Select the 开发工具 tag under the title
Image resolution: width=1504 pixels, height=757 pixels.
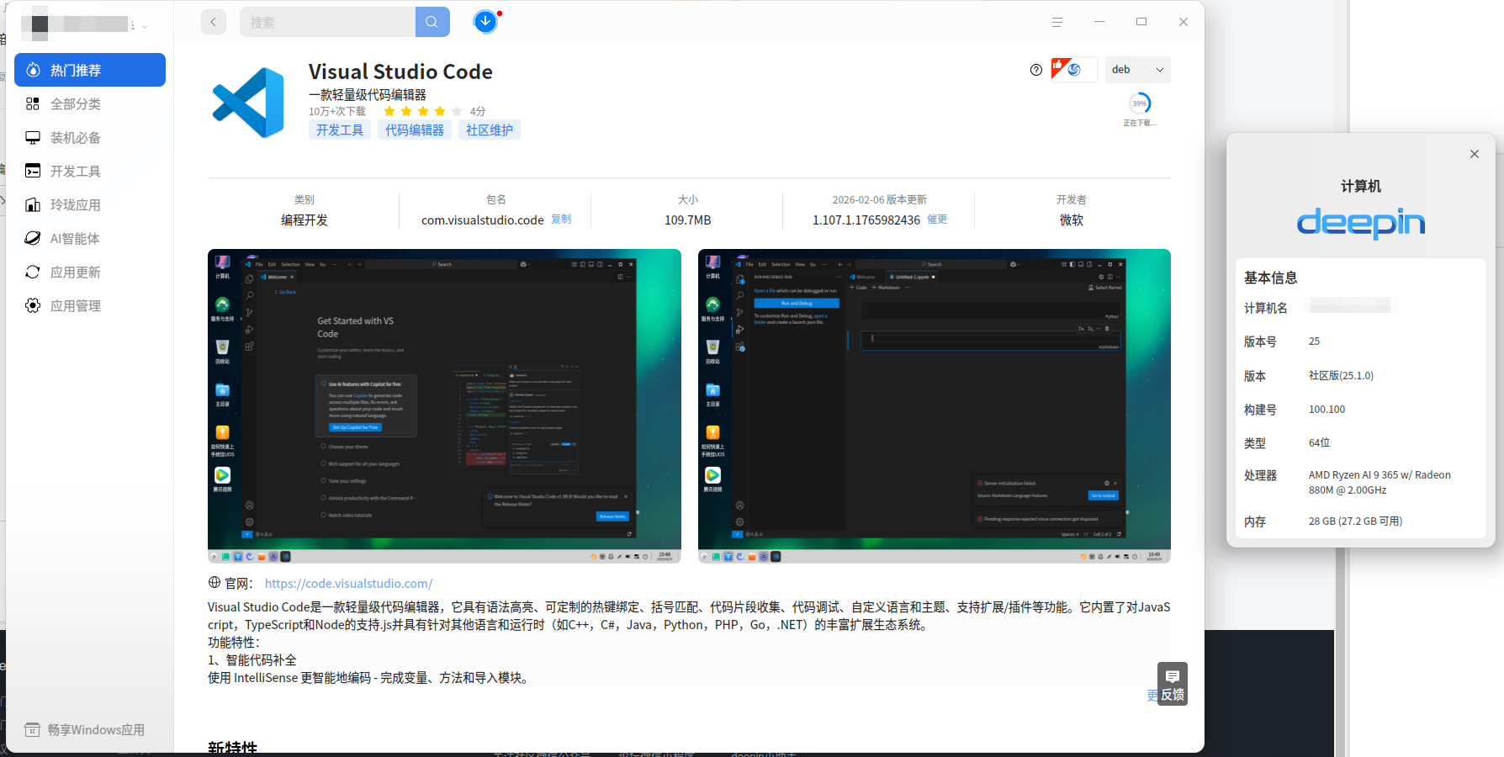340,130
